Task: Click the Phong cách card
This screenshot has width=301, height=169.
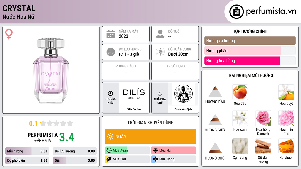Action: (x=126, y=71)
